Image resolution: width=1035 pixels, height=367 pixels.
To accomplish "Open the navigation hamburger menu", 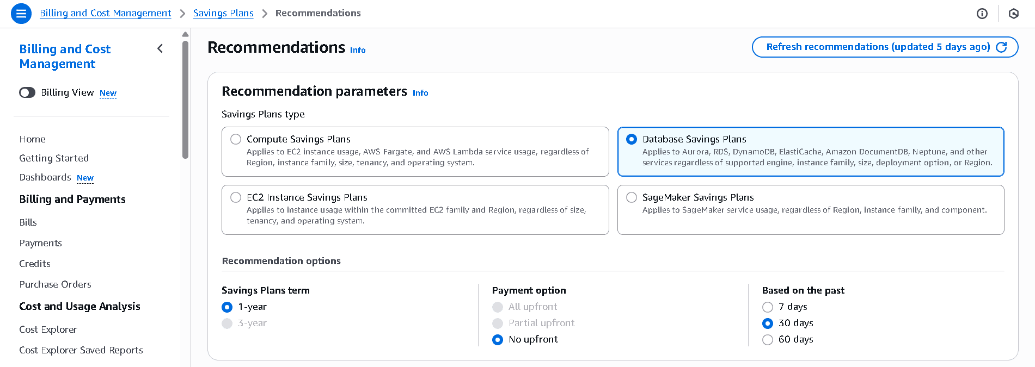I will pyautogui.click(x=21, y=13).
